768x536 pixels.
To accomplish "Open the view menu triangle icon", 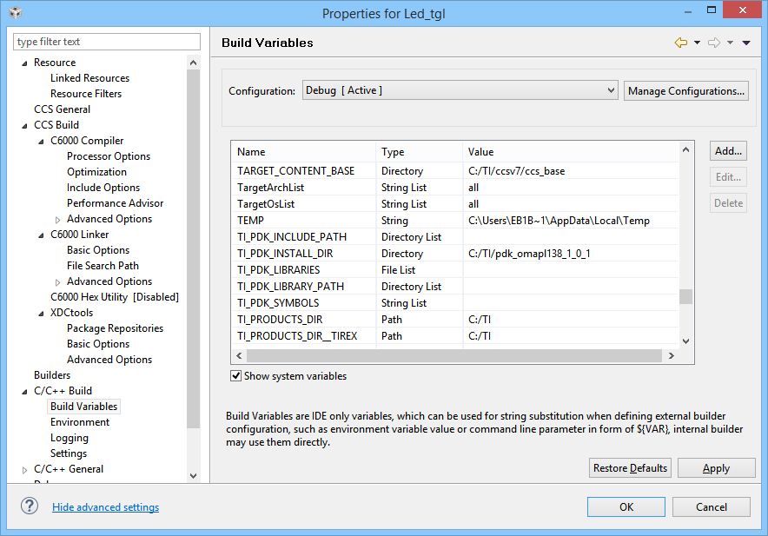I will point(746,43).
